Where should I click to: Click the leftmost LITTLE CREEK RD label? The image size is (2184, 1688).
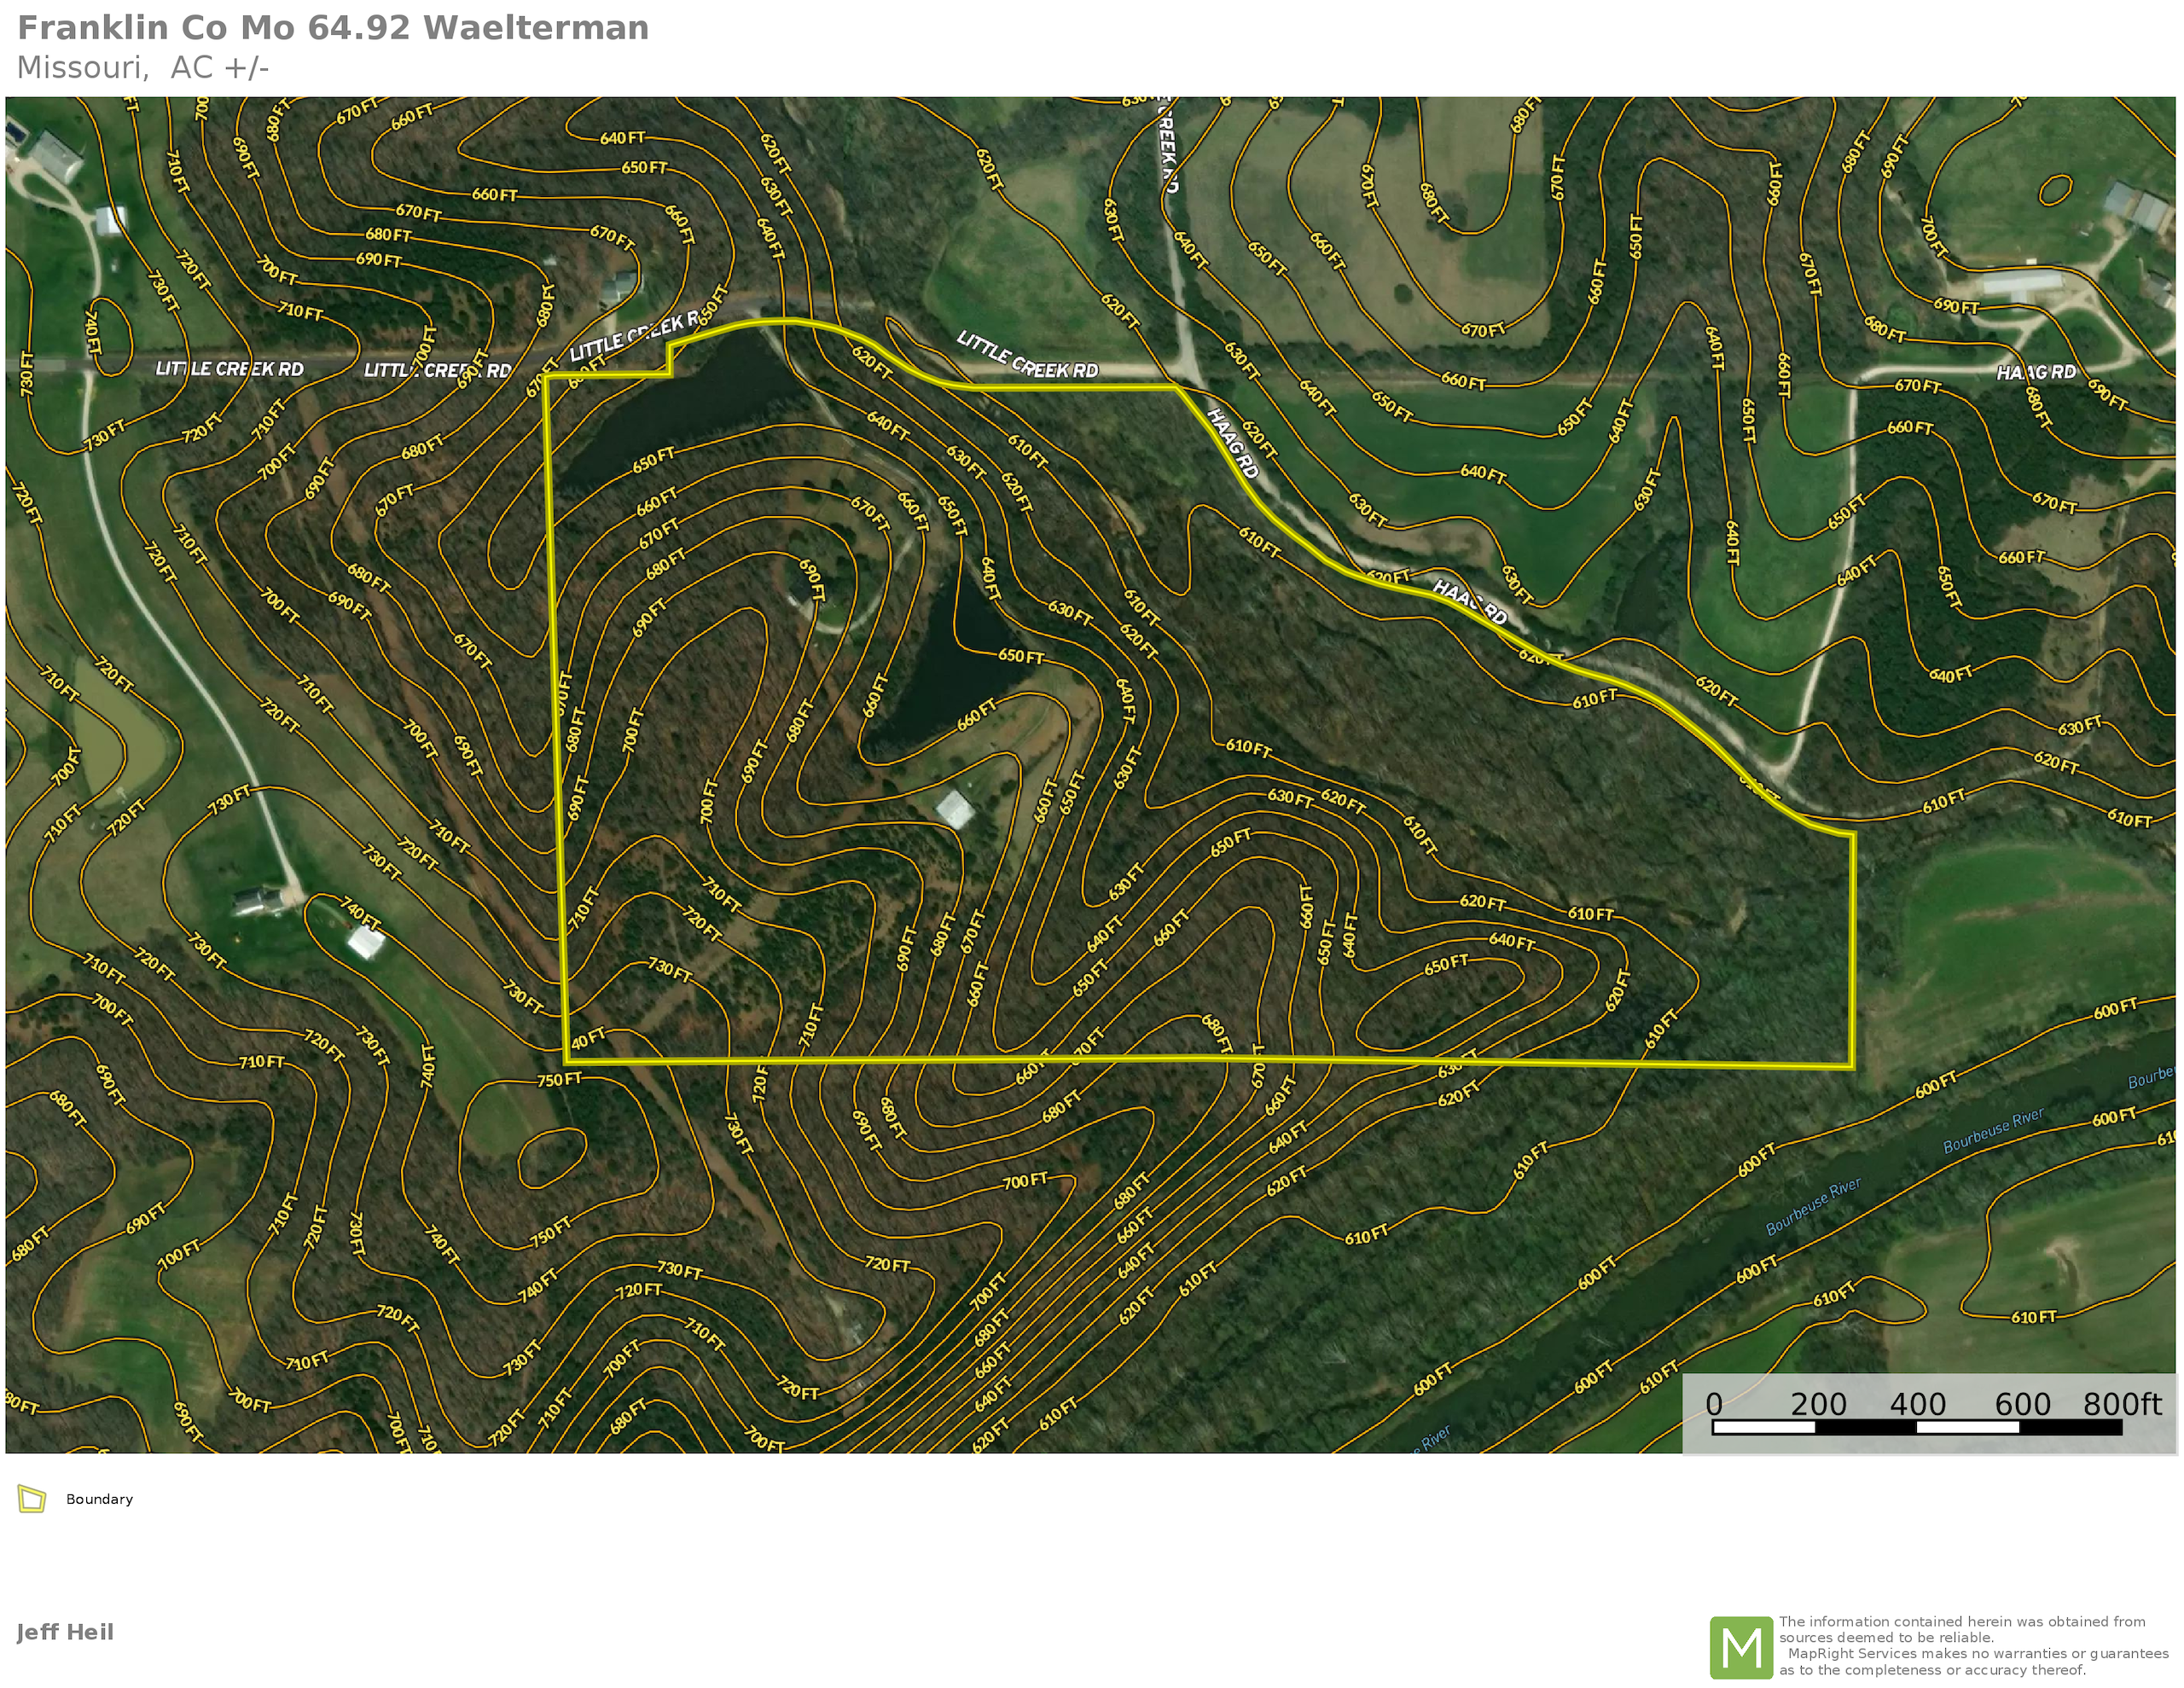[x=229, y=369]
